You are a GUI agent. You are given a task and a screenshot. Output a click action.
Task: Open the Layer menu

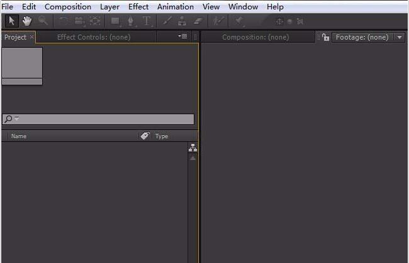coord(109,7)
